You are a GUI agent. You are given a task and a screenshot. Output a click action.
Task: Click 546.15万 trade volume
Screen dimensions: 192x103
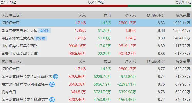tap(183, 100)
